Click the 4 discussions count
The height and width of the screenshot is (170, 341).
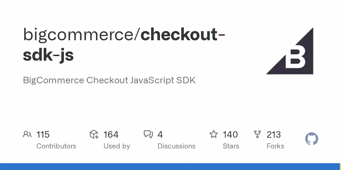pos(160,134)
